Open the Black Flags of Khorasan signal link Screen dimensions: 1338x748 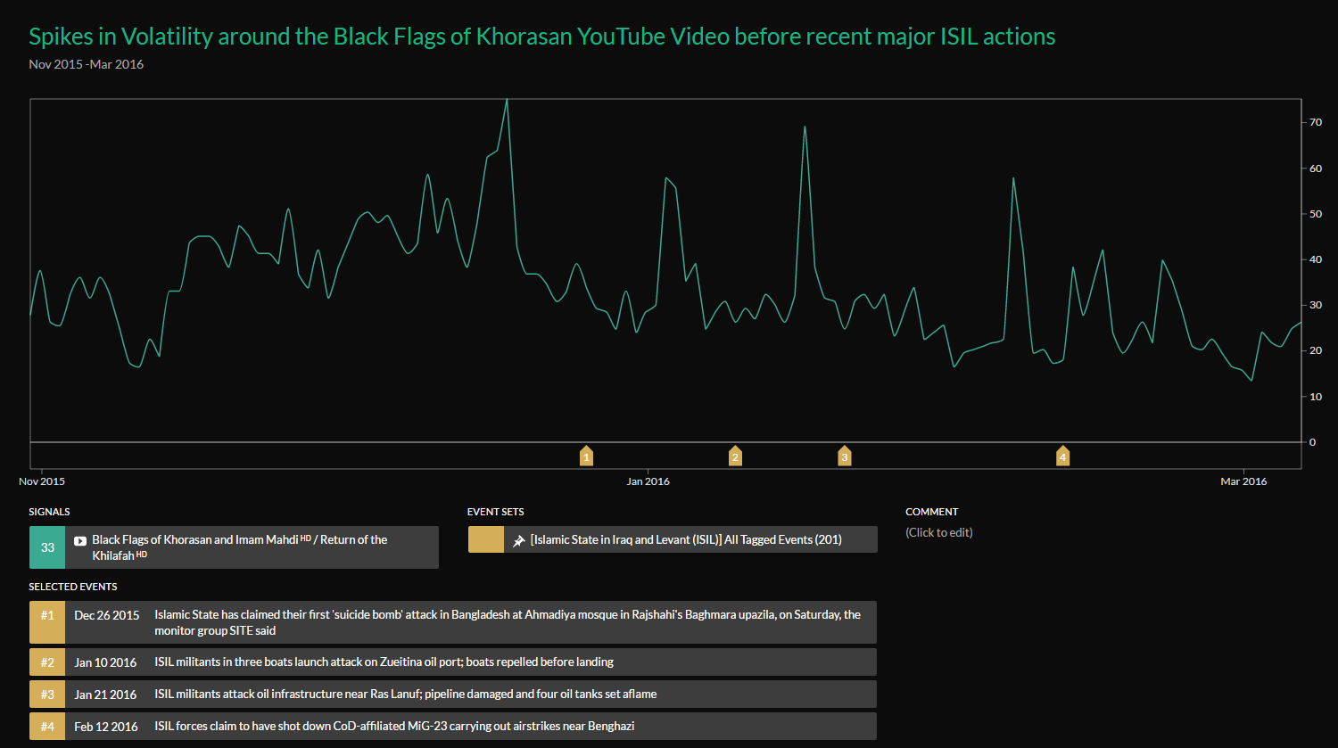(x=194, y=539)
